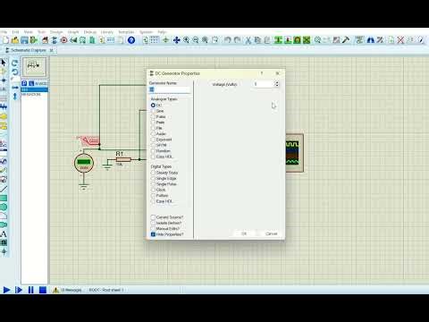The width and height of the screenshot is (429, 322).
Task: Enable the Isolate Before? checkbox
Action: (153, 223)
